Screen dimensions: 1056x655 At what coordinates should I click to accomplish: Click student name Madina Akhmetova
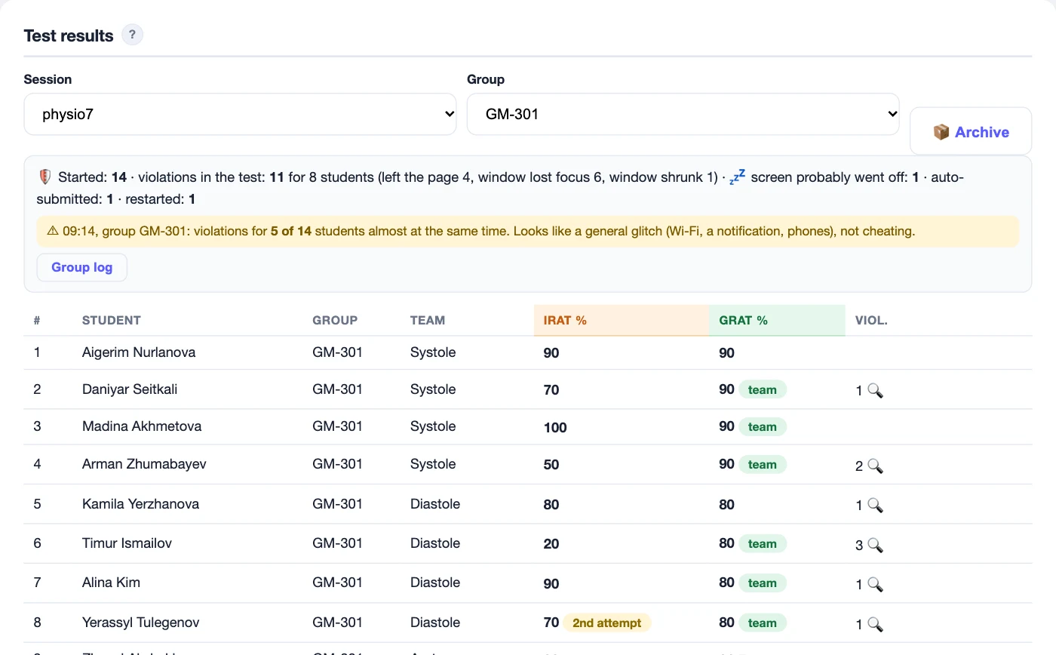(142, 426)
